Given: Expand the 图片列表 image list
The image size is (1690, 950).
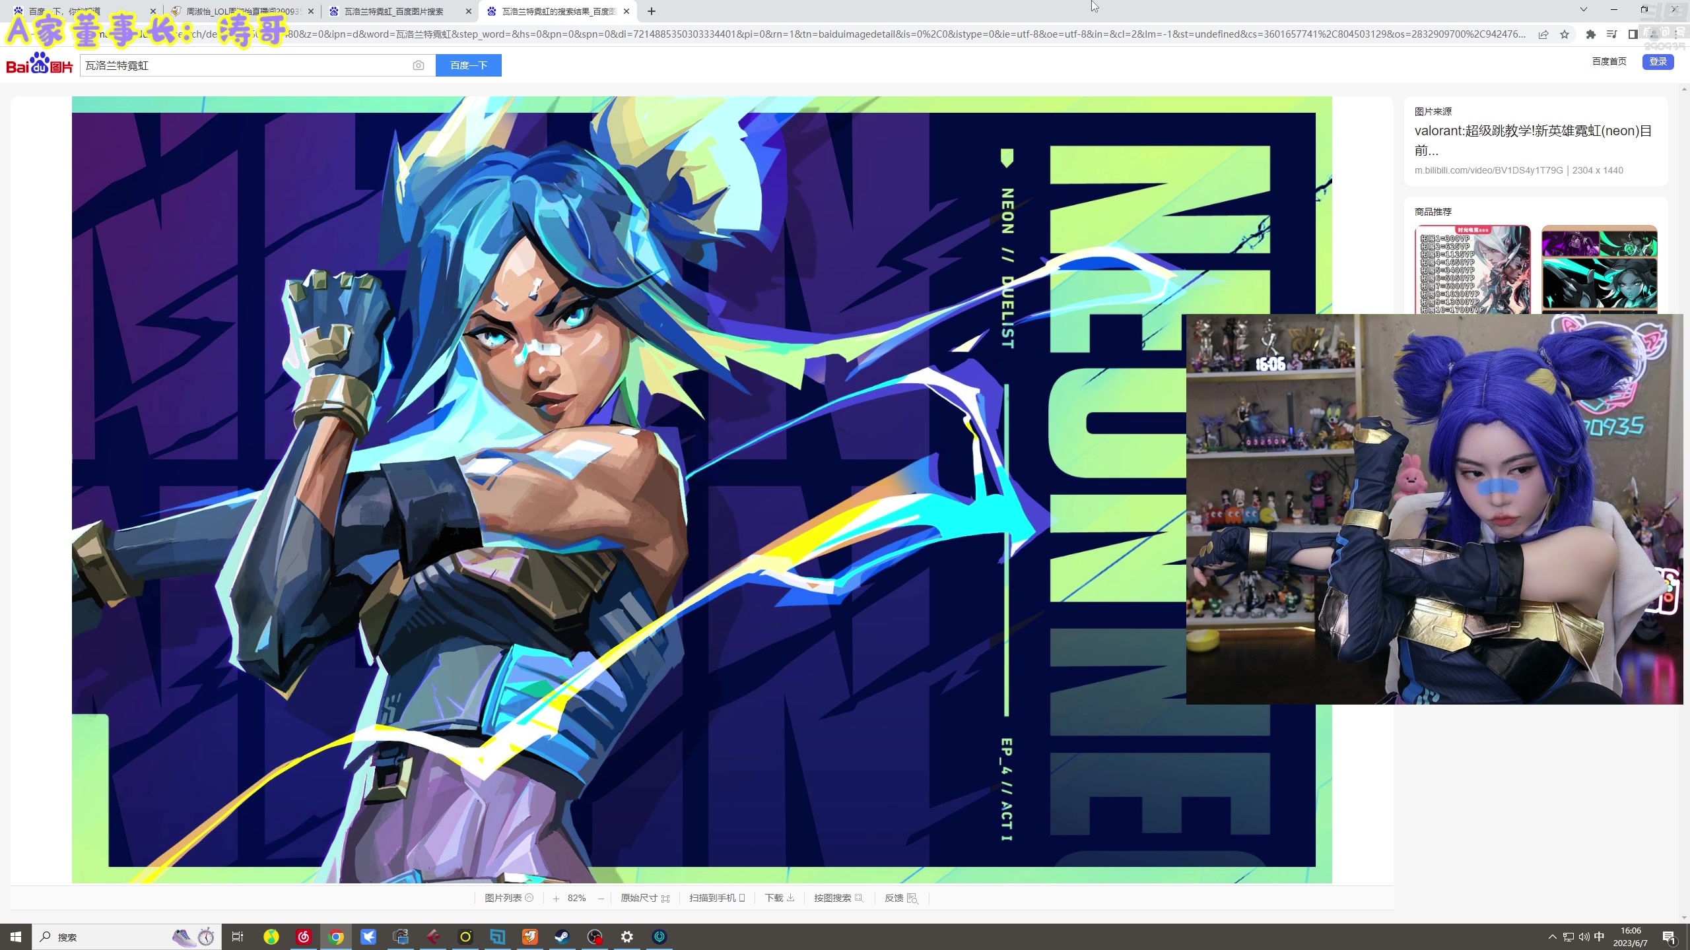Looking at the screenshot, I should 509,899.
